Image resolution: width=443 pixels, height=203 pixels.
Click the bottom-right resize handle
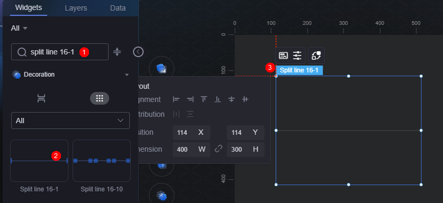(x=421, y=184)
